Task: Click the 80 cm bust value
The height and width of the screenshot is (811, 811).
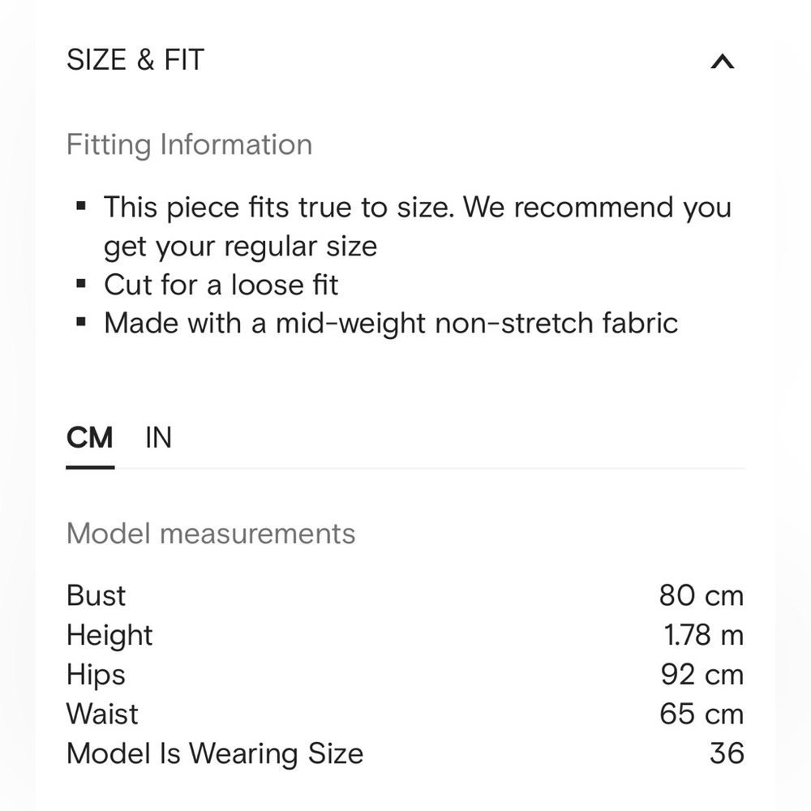Action: click(x=701, y=595)
